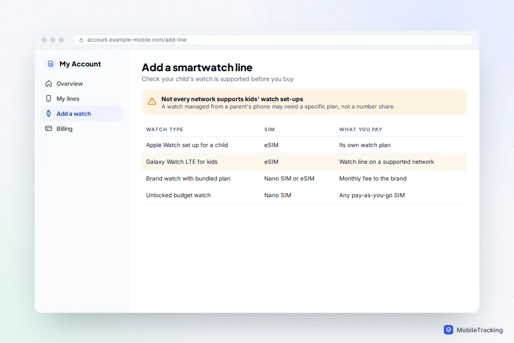
Task: Select the Unlocked budget watch row
Action: 304,195
